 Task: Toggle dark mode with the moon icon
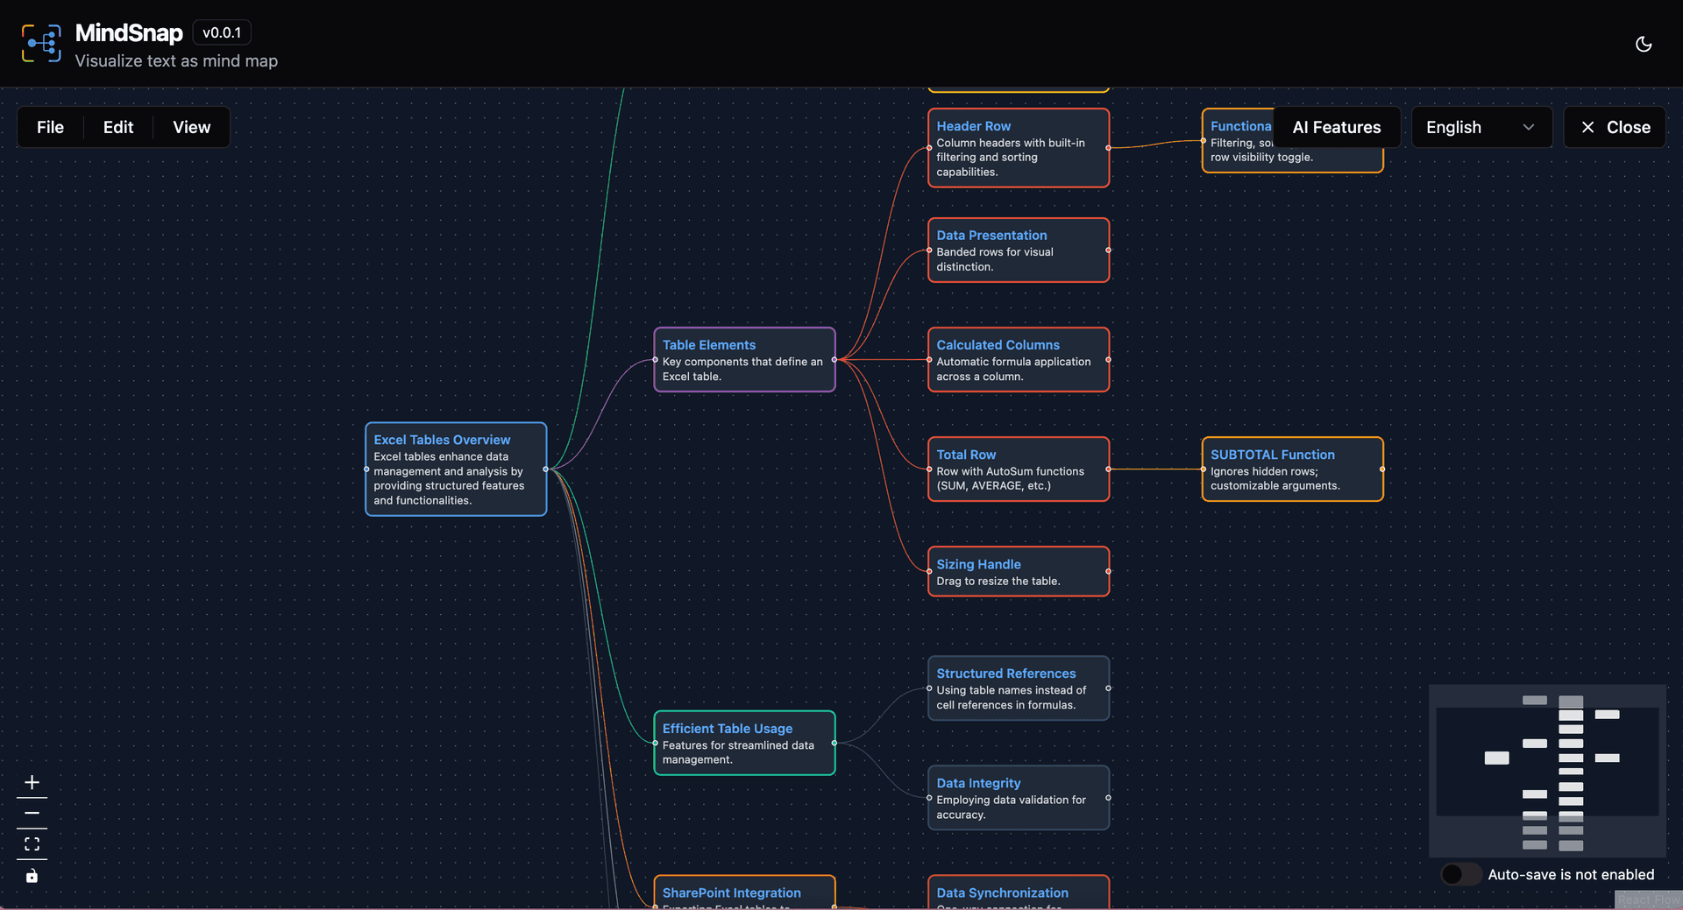pos(1644,44)
